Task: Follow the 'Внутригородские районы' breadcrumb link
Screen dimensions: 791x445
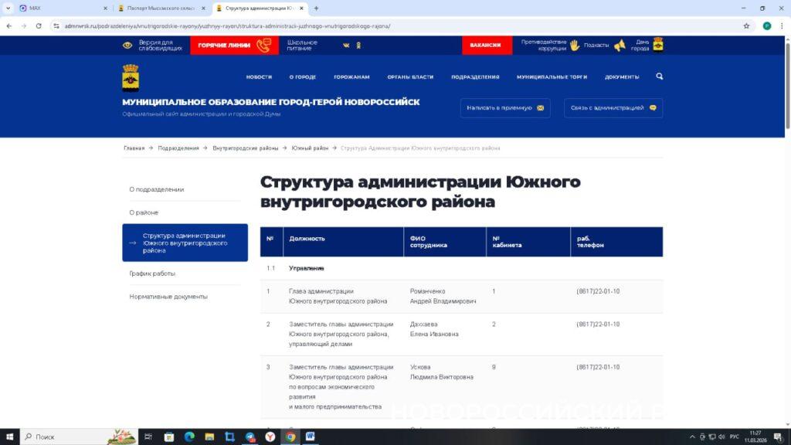Action: (245, 148)
